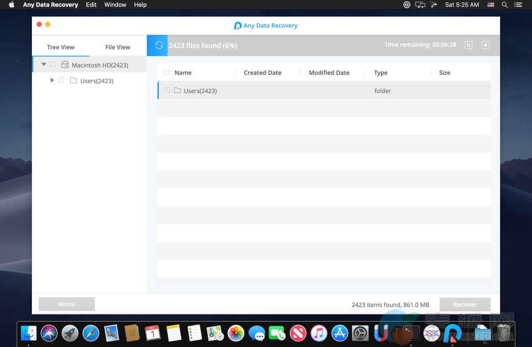Open the Window menu in the menu bar

pos(115,5)
